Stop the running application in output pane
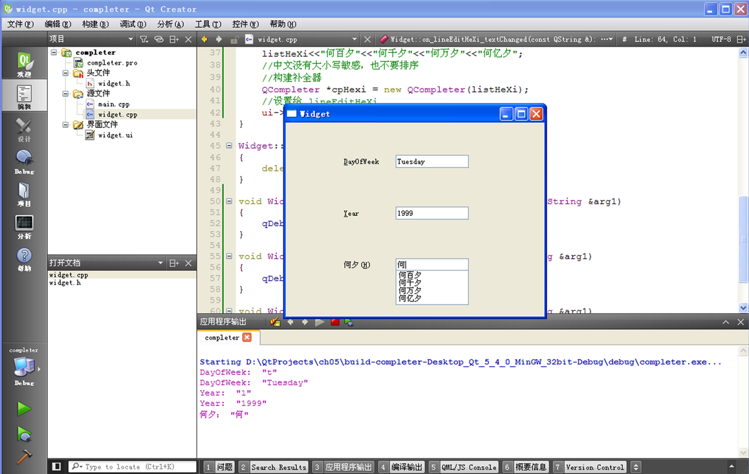 (335, 322)
